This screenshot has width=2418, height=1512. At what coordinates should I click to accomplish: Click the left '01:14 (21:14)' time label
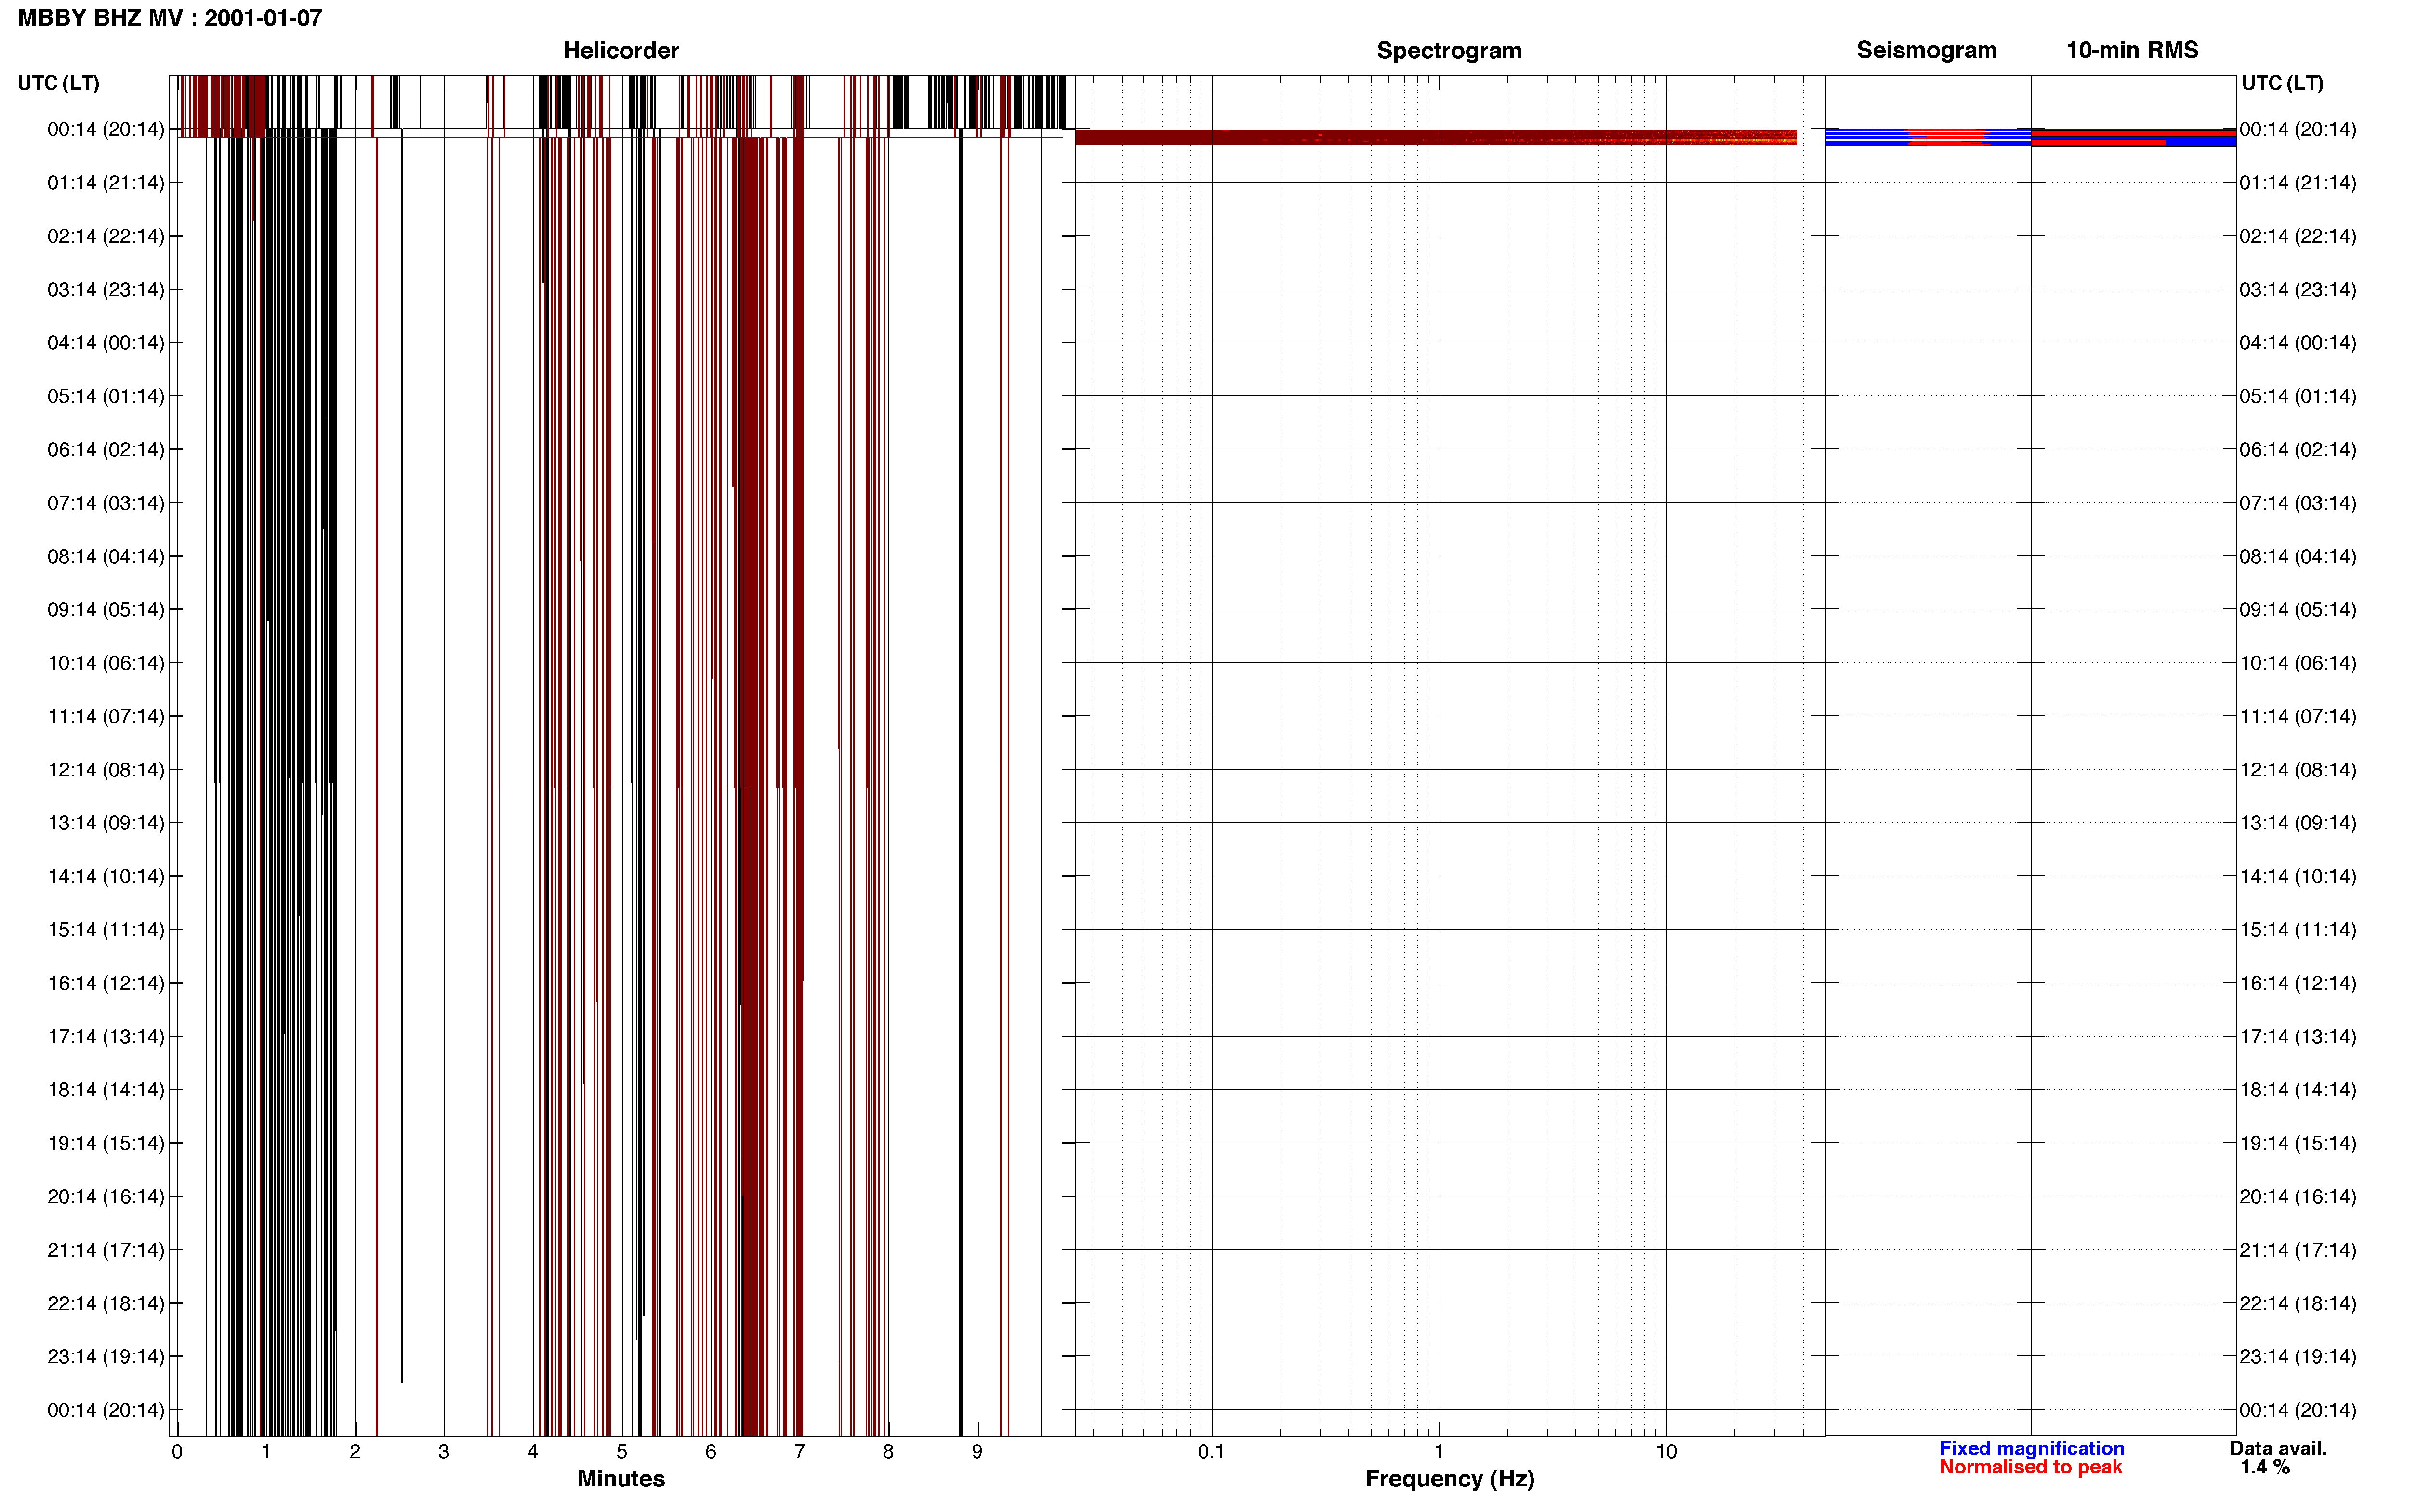[106, 183]
